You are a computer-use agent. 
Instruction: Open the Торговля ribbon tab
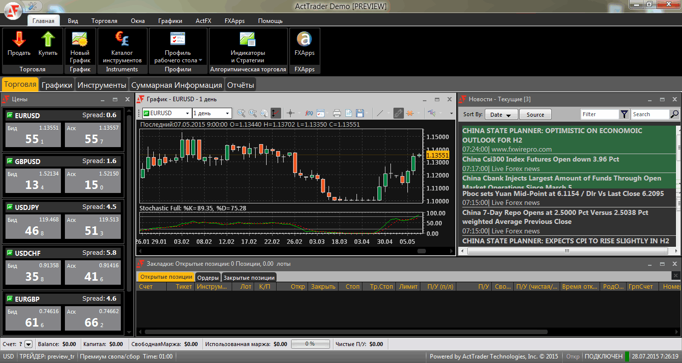pos(104,21)
